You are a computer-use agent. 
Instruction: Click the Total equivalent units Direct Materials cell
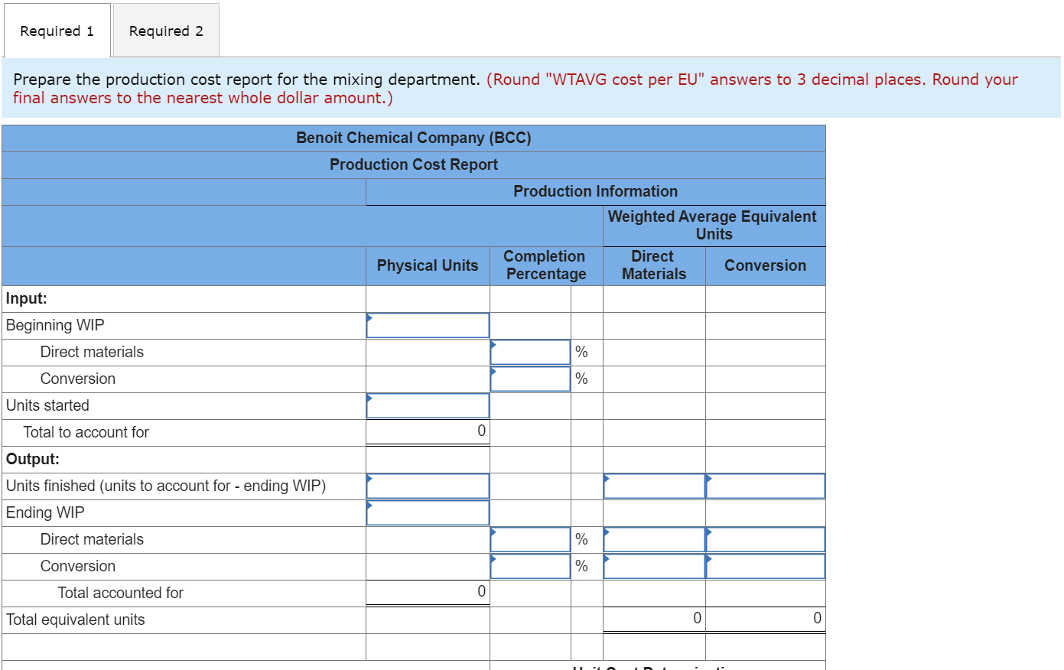(652, 618)
